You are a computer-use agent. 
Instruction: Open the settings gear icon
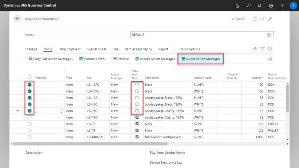tap(271, 6)
